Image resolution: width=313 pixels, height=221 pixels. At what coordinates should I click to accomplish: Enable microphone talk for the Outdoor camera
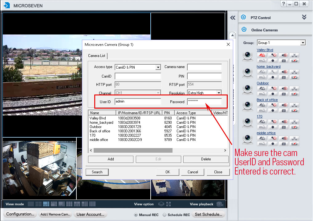(x=273, y=88)
